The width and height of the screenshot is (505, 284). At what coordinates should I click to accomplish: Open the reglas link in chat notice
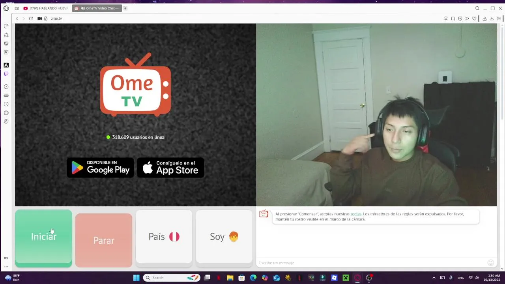[x=356, y=214]
